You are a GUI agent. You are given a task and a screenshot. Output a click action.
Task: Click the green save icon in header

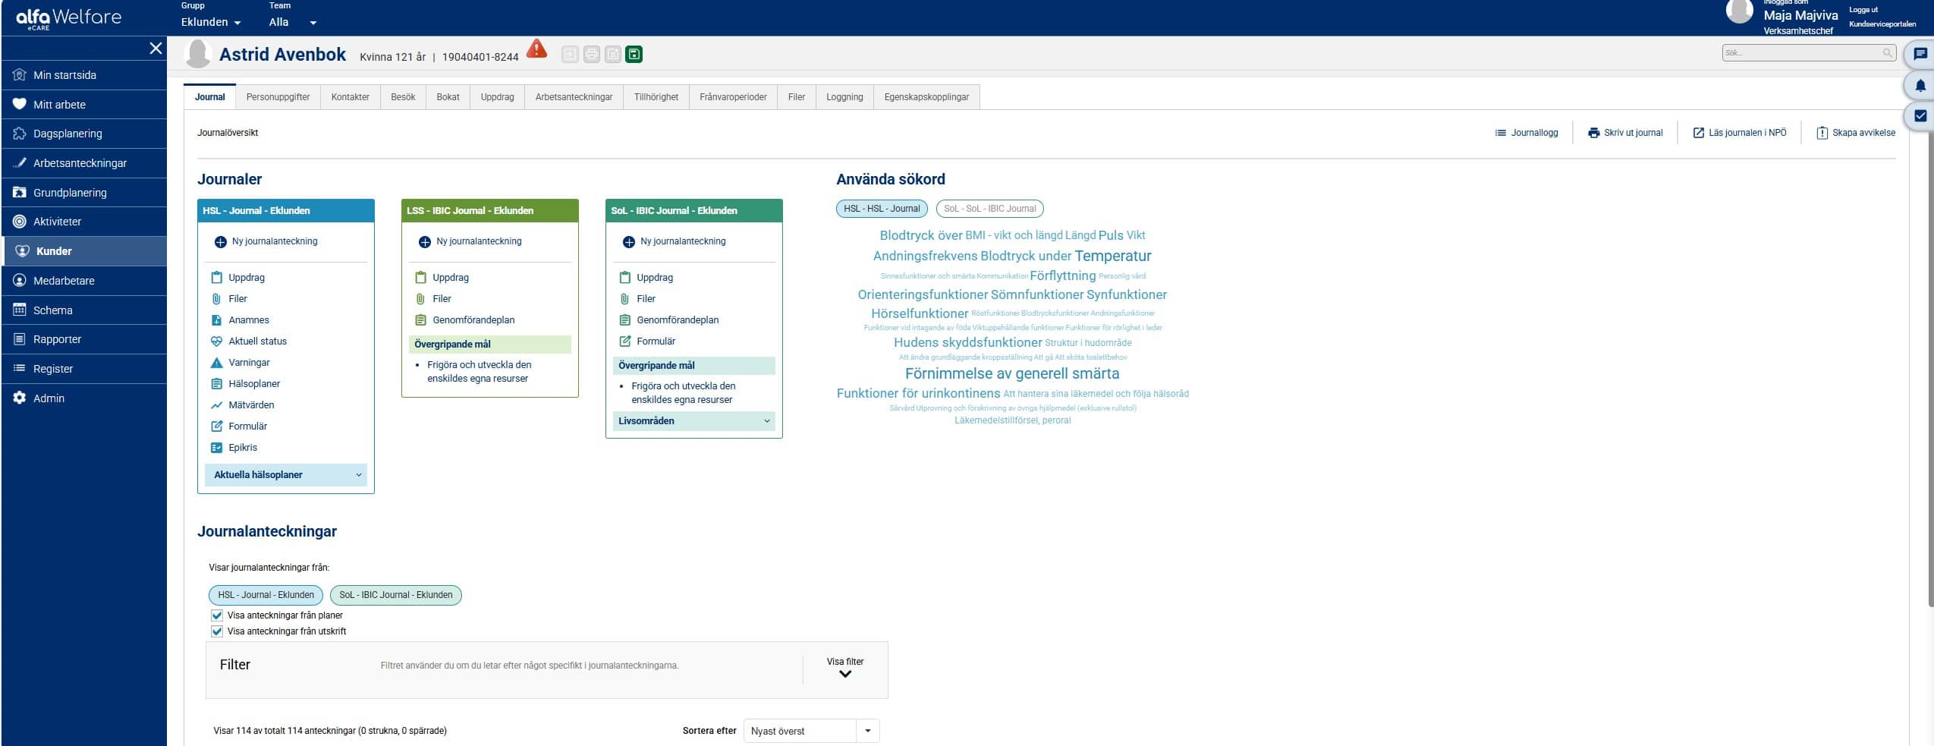pos(634,55)
